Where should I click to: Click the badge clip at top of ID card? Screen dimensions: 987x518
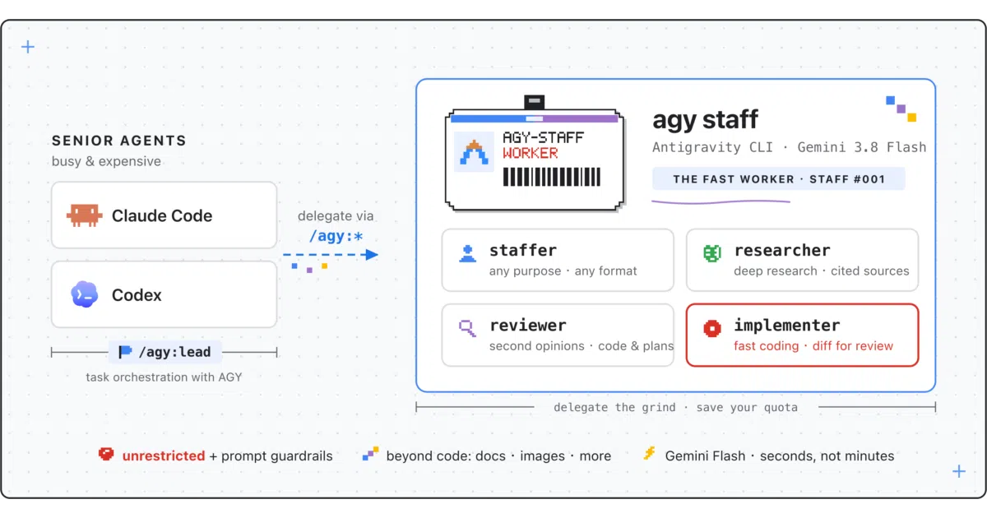535,102
